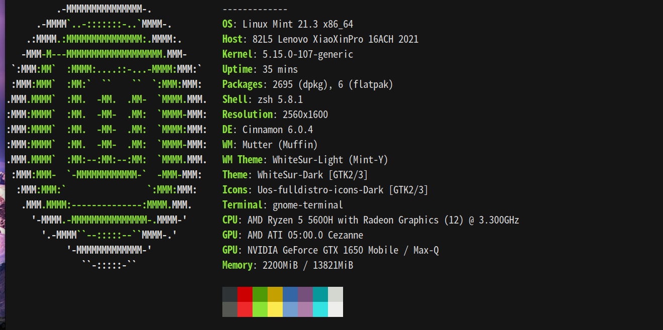The width and height of the screenshot is (663, 330).
Task: Click the bright yellow block in the lower row
Action: tap(275, 309)
